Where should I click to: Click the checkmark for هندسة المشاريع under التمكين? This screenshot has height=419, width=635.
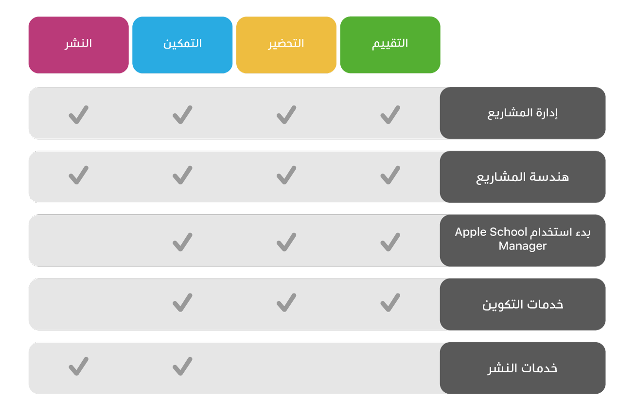pos(182,175)
